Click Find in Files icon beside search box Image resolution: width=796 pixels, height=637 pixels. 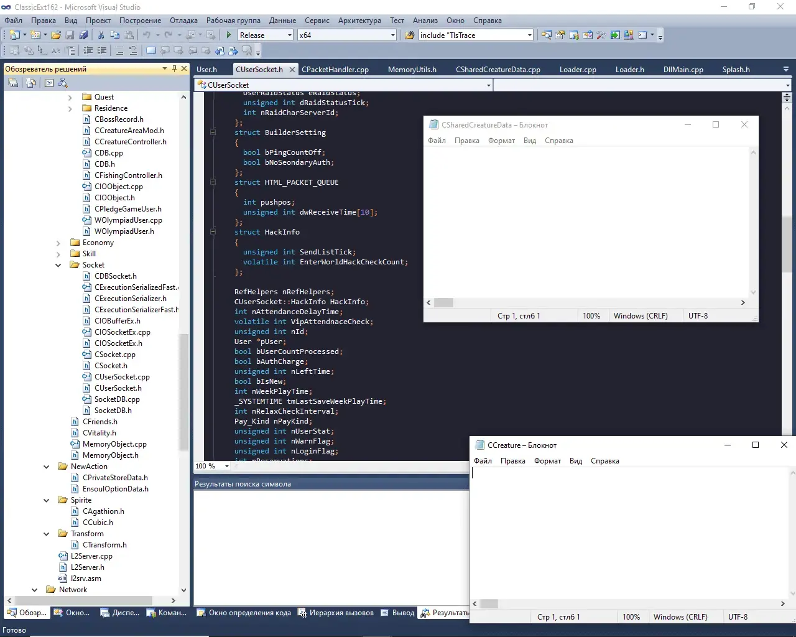[x=409, y=35]
